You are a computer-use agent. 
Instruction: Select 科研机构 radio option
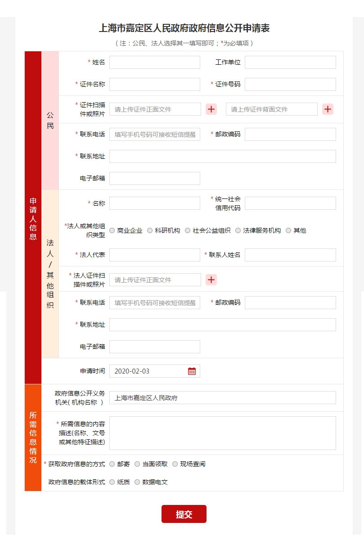(x=150, y=230)
